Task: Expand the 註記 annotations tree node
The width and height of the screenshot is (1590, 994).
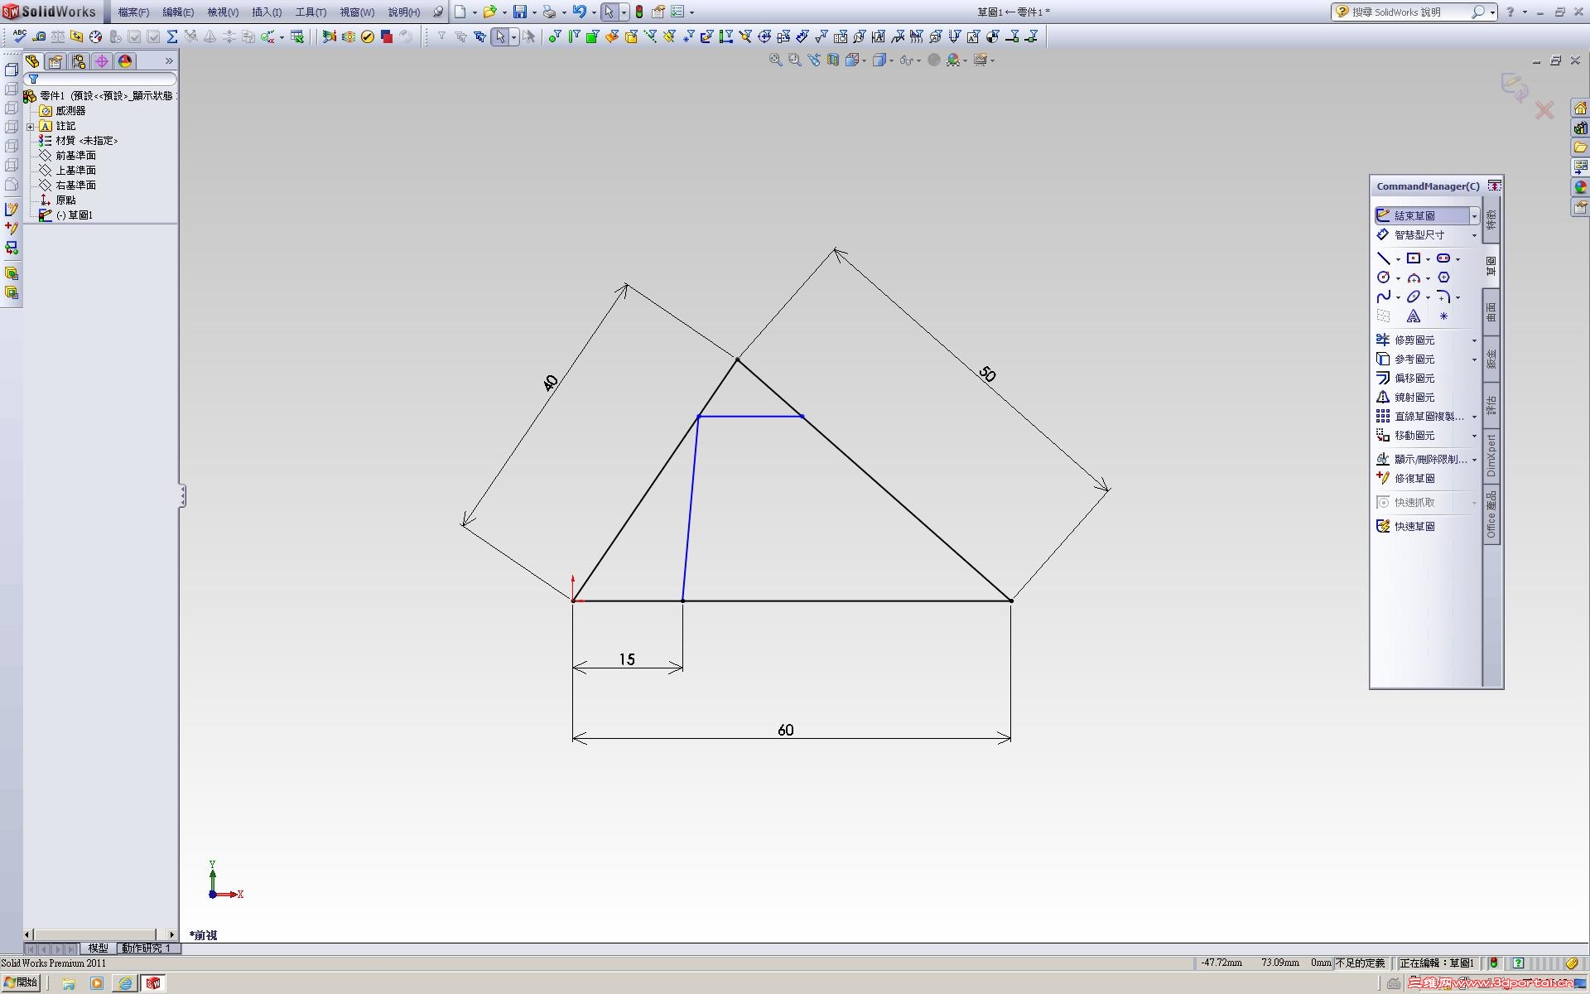Action: point(31,126)
